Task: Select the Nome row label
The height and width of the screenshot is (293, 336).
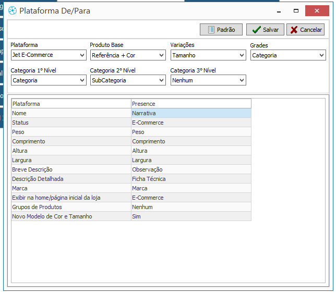Action: (x=71, y=113)
